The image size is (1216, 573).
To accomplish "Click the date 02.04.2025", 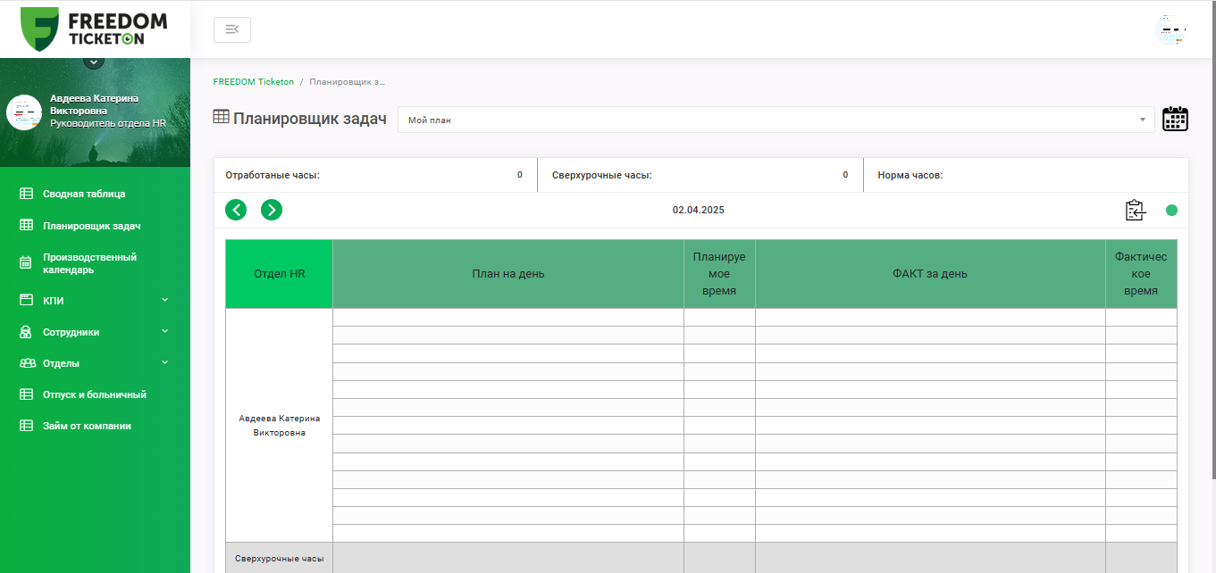I will coord(699,210).
